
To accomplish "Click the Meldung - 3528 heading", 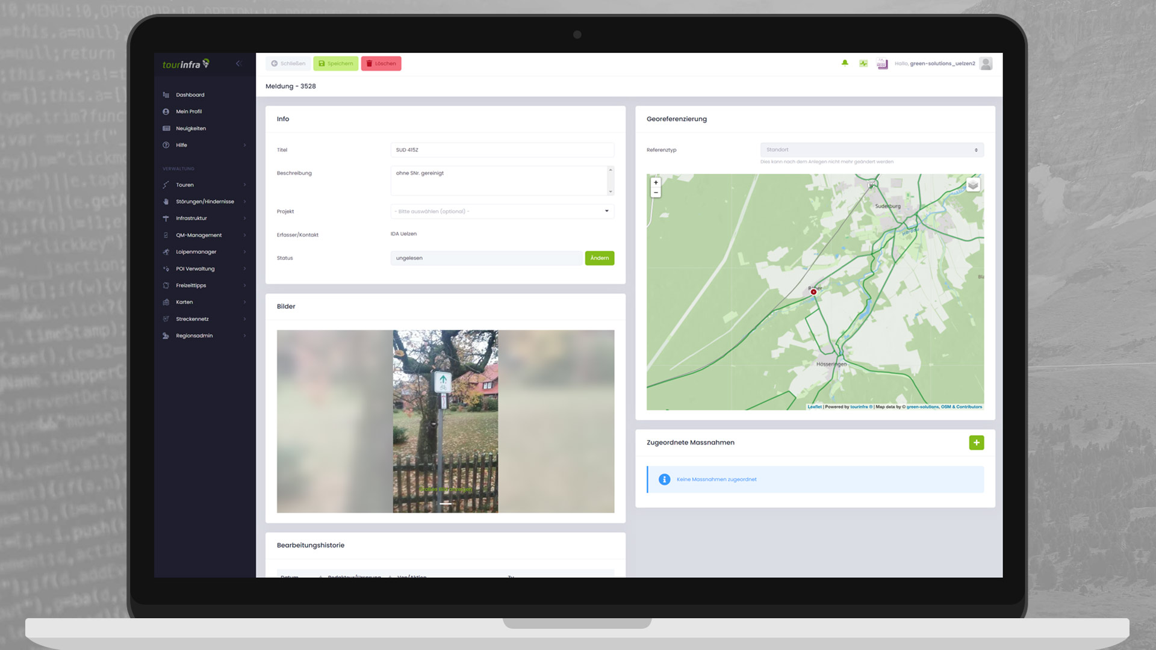I will coord(291,86).
